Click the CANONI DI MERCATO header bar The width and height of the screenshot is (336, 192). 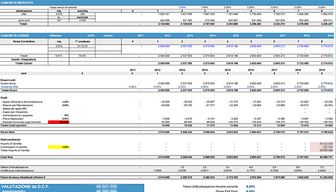(x=168, y=3)
